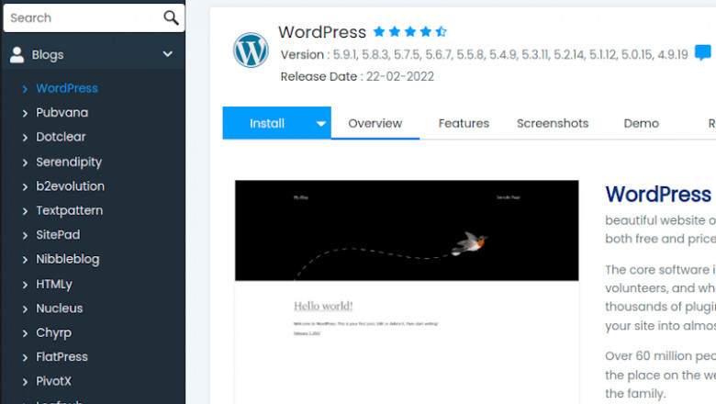Click the Release Date 22-02-2022 text
716x404 pixels.
[x=357, y=76]
